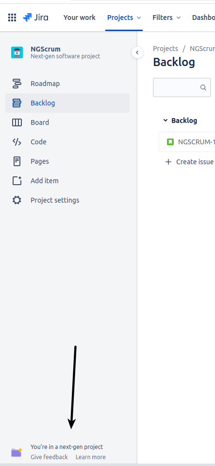This screenshot has width=215, height=466.
Task: Click the Roadmap icon in sidebar
Action: (17, 84)
